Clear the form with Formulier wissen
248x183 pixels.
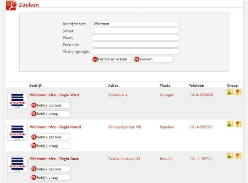(x=112, y=59)
